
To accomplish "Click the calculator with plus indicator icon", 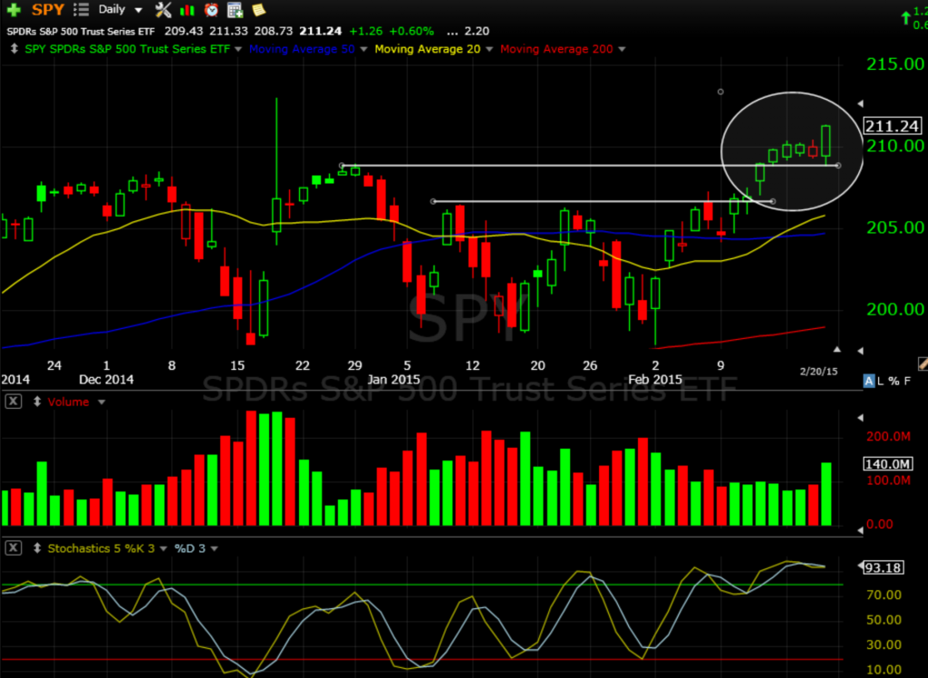I will (x=235, y=9).
